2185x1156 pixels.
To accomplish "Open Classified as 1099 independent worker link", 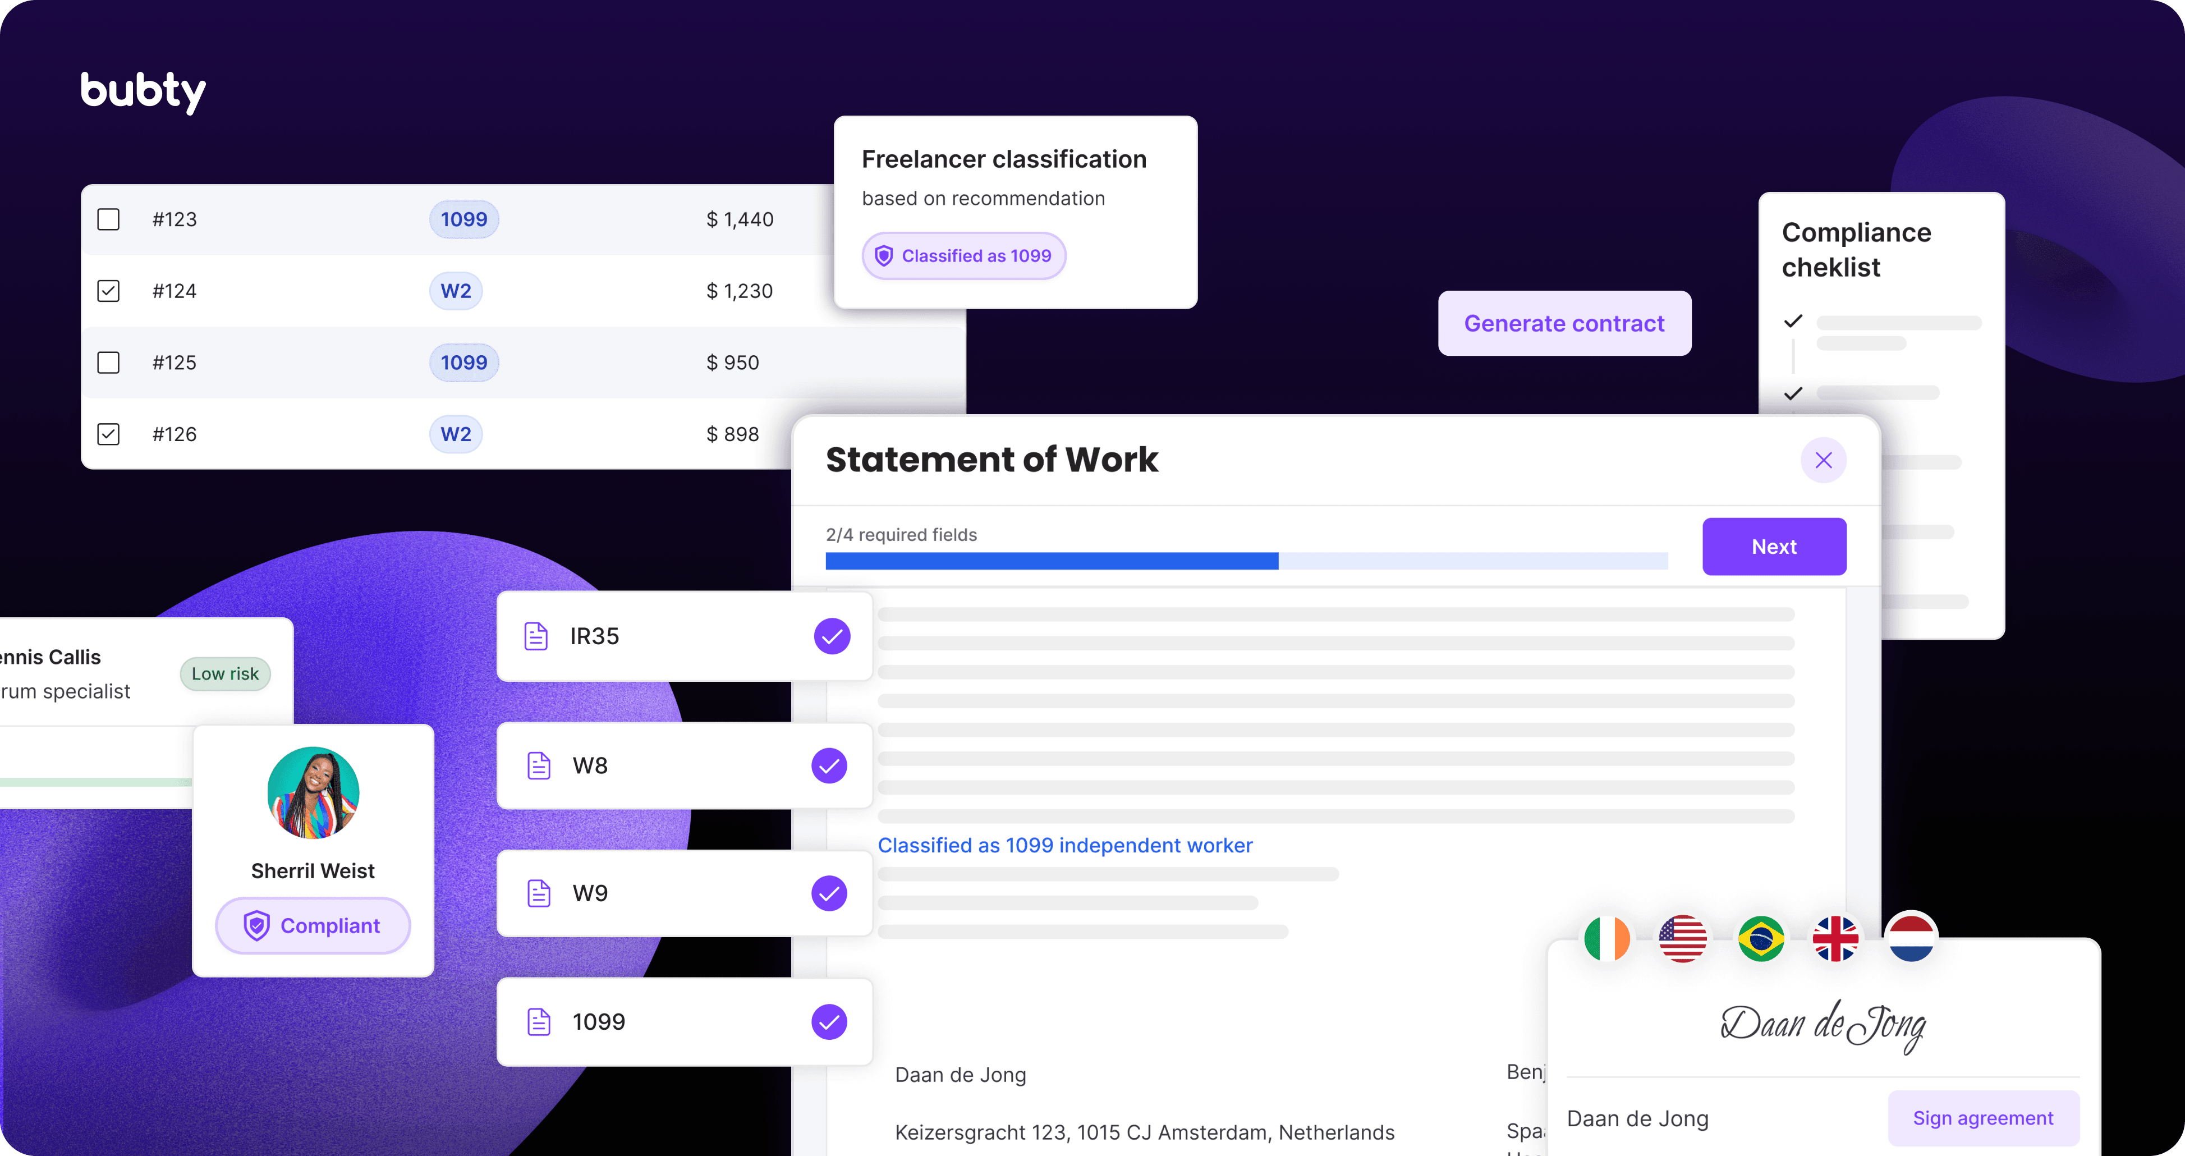I will [x=1064, y=846].
